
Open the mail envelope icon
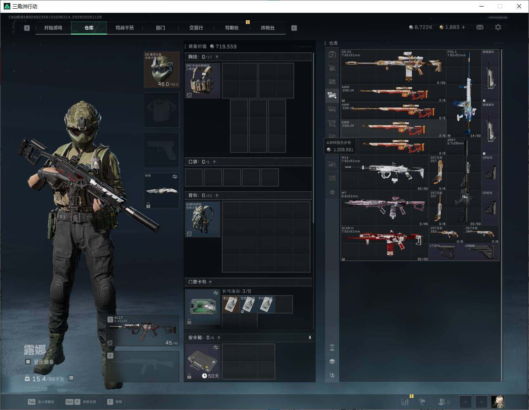pyautogui.click(x=480, y=27)
